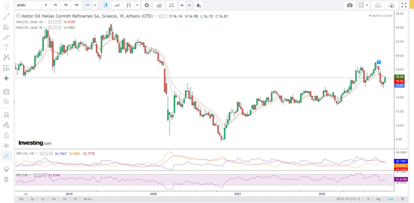Select the candlestick chart style icon

click(x=105, y=5)
